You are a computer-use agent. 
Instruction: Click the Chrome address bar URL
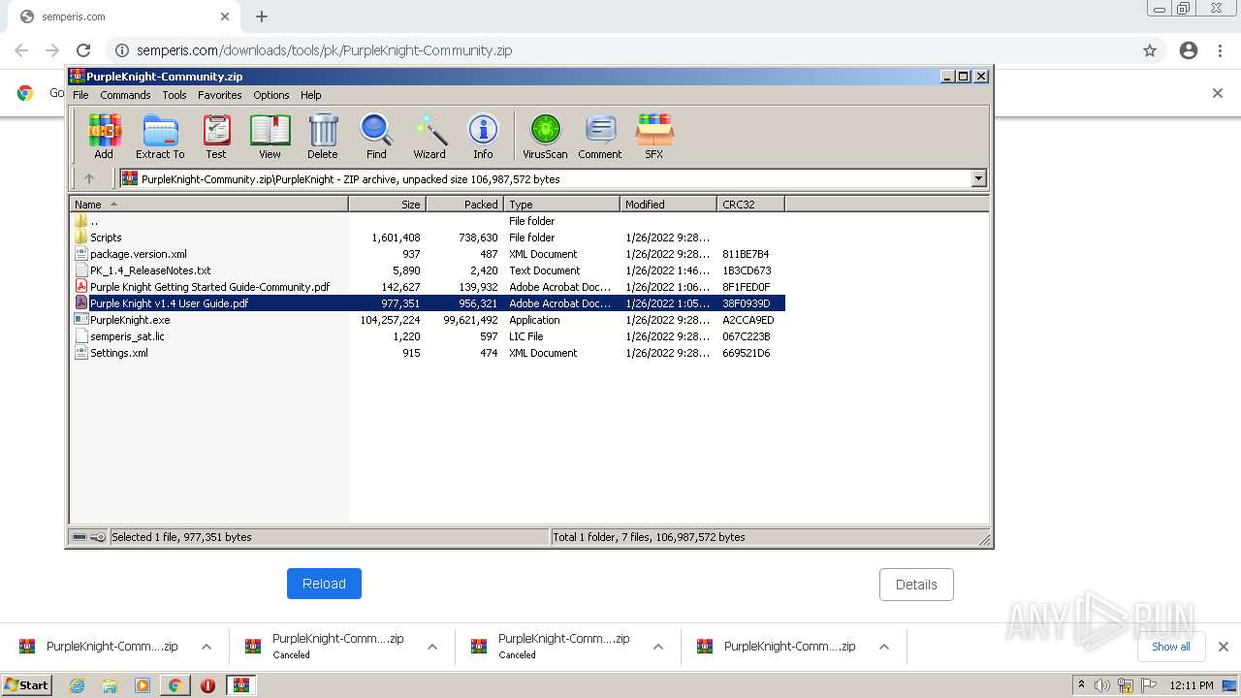click(325, 50)
